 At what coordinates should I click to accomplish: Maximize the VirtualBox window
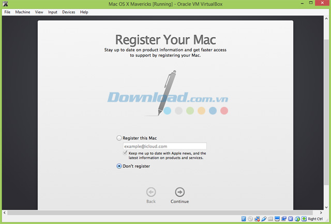(311, 3)
